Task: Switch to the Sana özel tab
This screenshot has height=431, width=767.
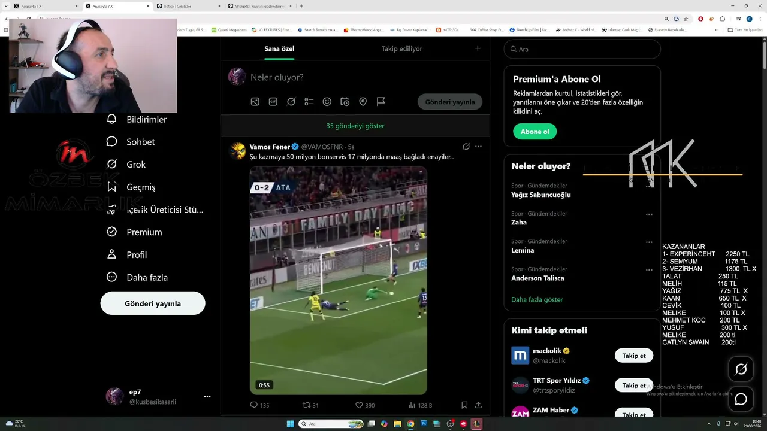Action: [x=279, y=49]
